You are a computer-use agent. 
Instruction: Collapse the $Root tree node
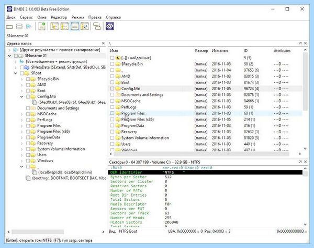(15, 73)
